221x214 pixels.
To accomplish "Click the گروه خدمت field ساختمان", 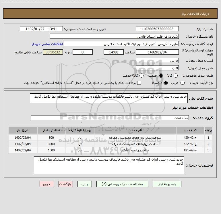I will pyautogui.click(x=110, y=118).
